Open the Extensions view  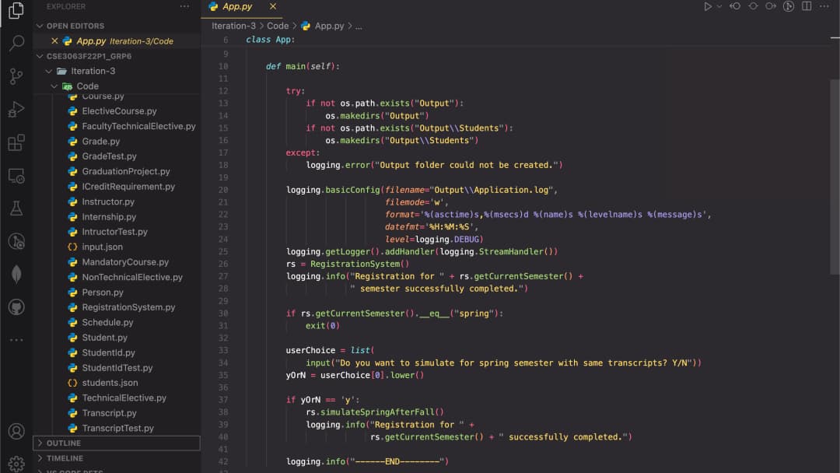point(17,142)
